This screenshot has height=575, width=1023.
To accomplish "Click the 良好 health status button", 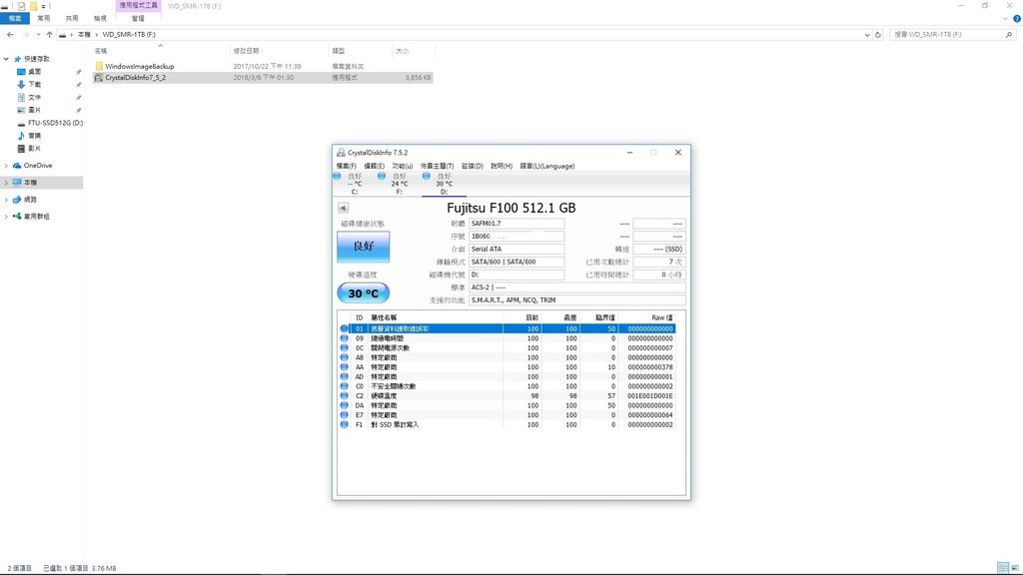I will 364,247.
